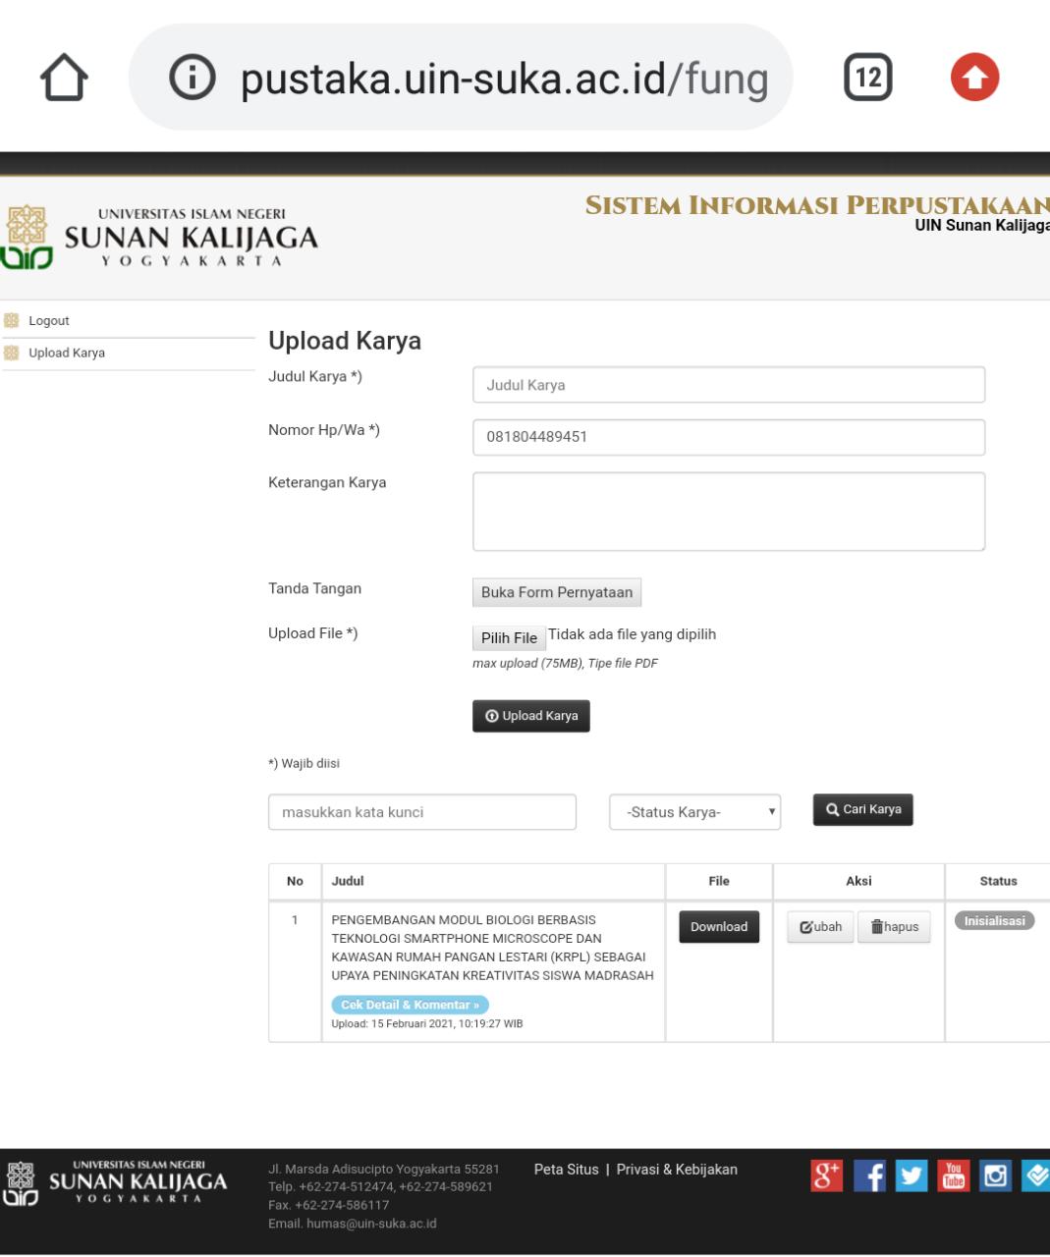Open the Cek Detail & Komentar link
The image size is (1050, 1257).
[x=410, y=1005]
